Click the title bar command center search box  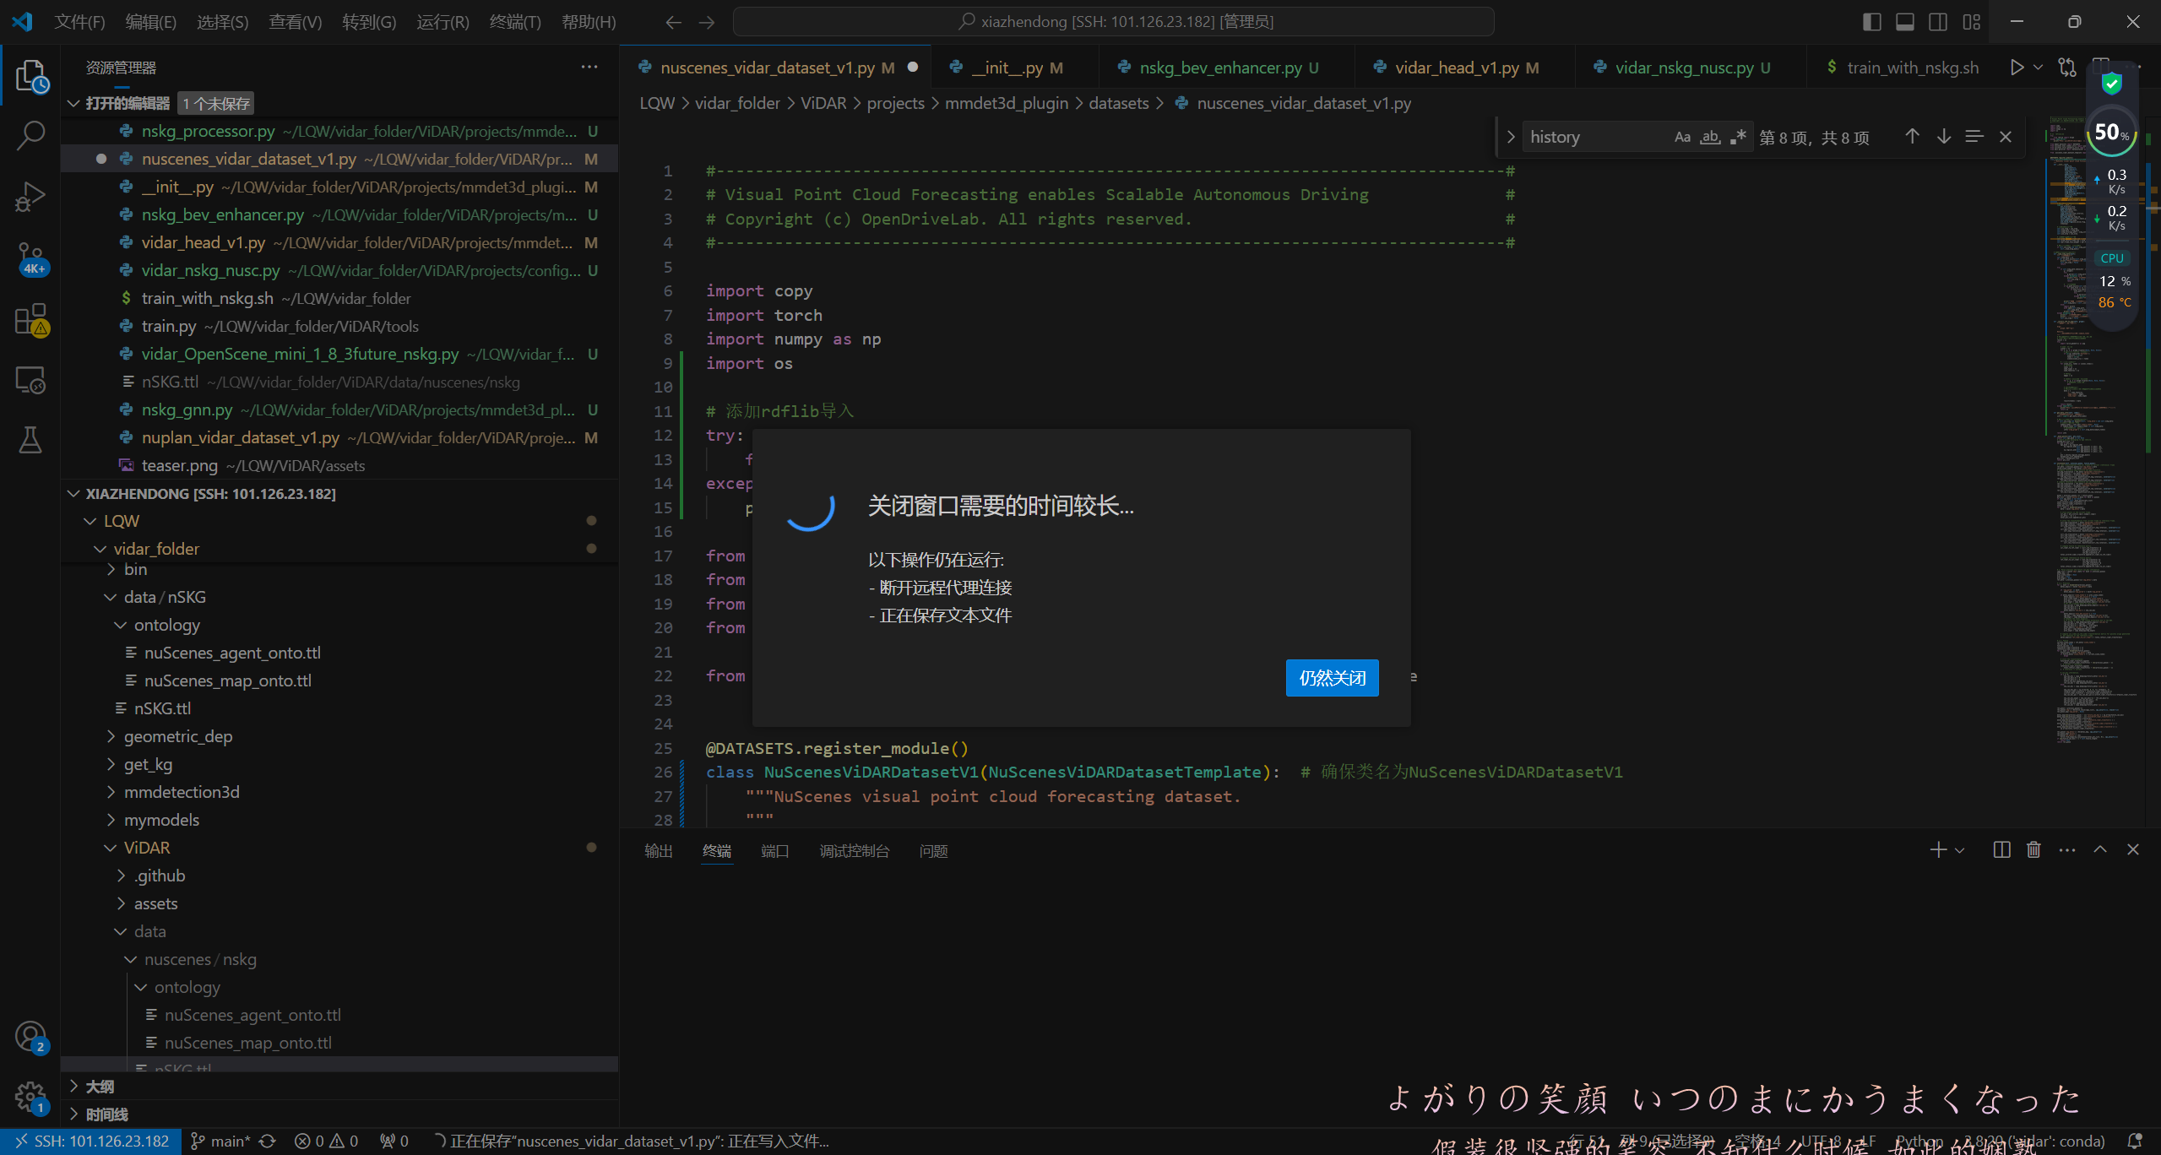(x=1113, y=22)
